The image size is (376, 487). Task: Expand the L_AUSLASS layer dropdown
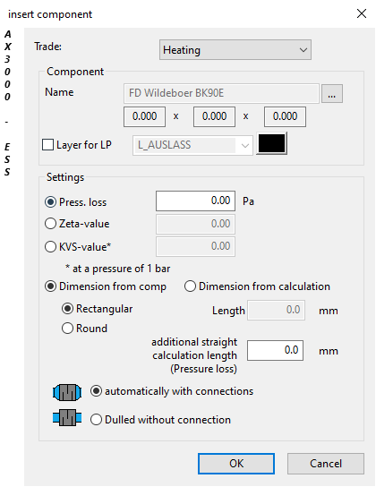pyautogui.click(x=192, y=145)
